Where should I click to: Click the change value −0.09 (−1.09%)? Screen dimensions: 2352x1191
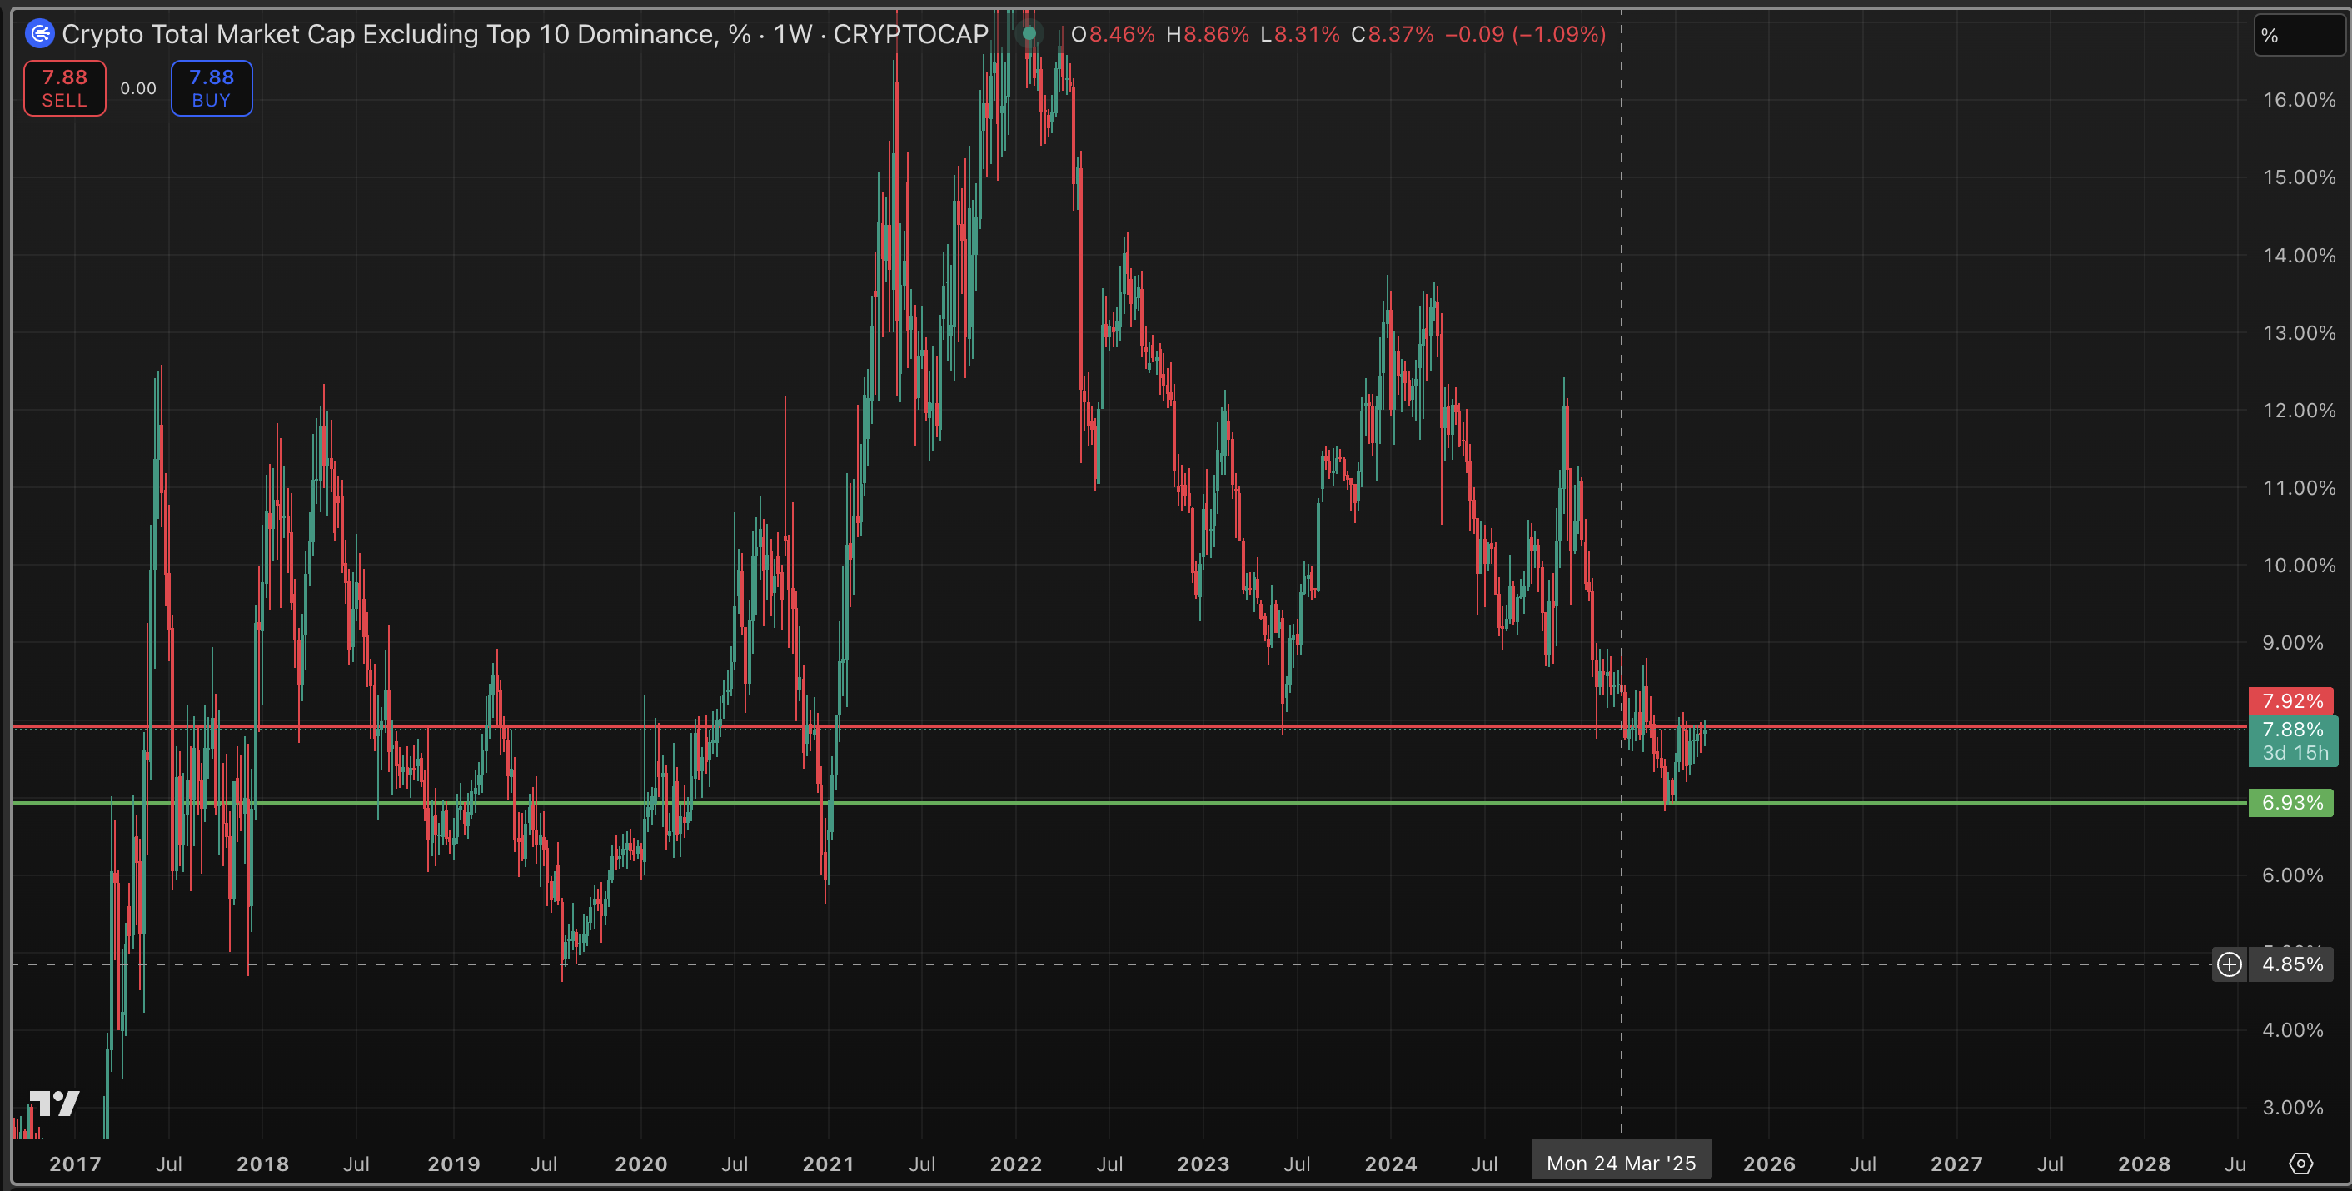(x=1526, y=35)
